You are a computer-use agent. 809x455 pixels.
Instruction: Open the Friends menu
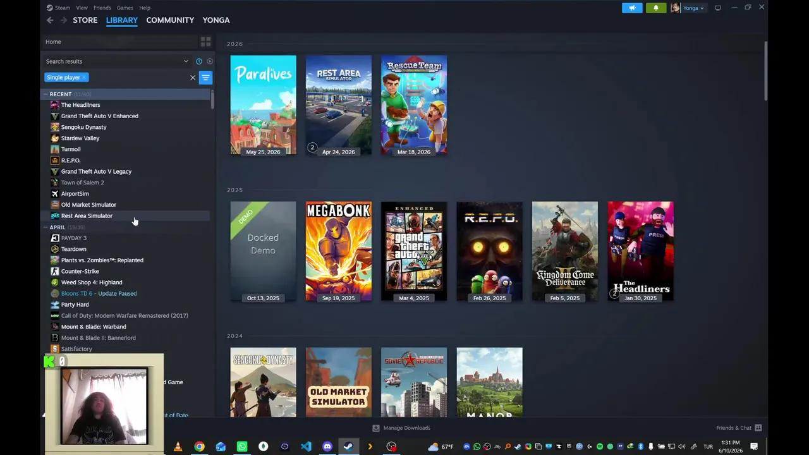(x=102, y=8)
